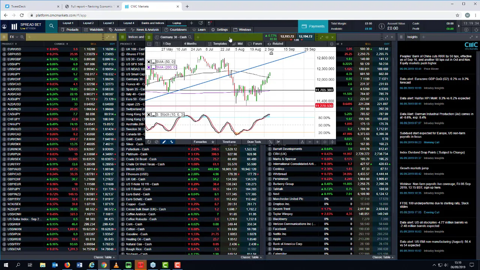Expand the Classic Table selector under FX panel
480x270 pixels.
coord(104,257)
